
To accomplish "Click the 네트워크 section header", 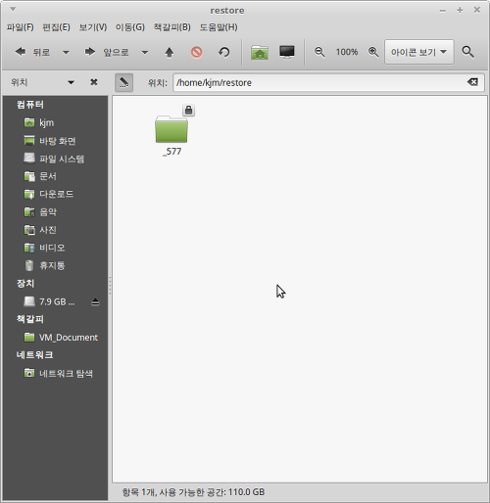I will pyautogui.click(x=34, y=355).
